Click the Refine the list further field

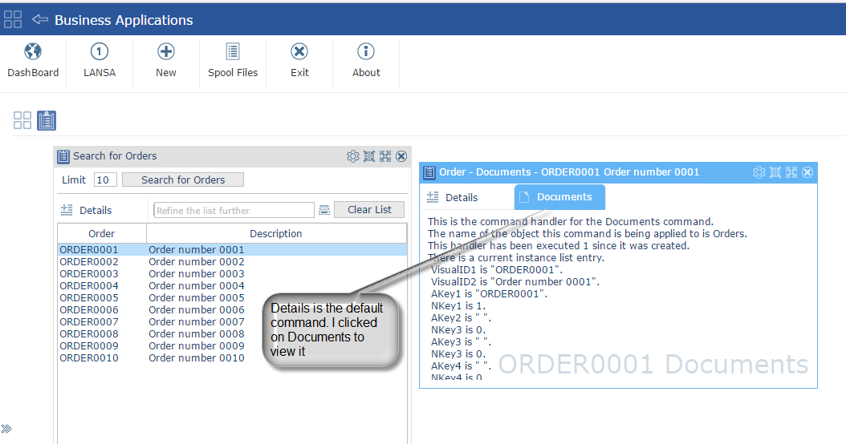[x=234, y=210]
